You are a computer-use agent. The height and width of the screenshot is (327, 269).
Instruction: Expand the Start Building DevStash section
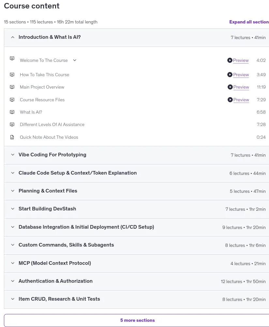(x=136, y=209)
